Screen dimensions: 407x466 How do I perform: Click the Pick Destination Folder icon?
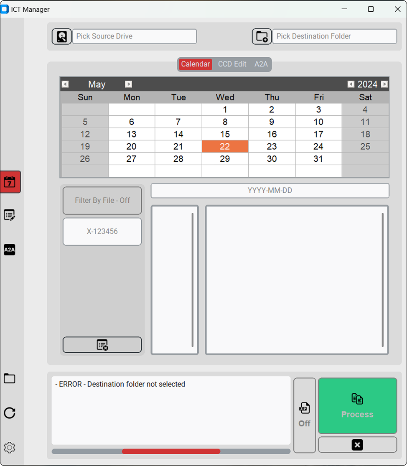pos(262,36)
